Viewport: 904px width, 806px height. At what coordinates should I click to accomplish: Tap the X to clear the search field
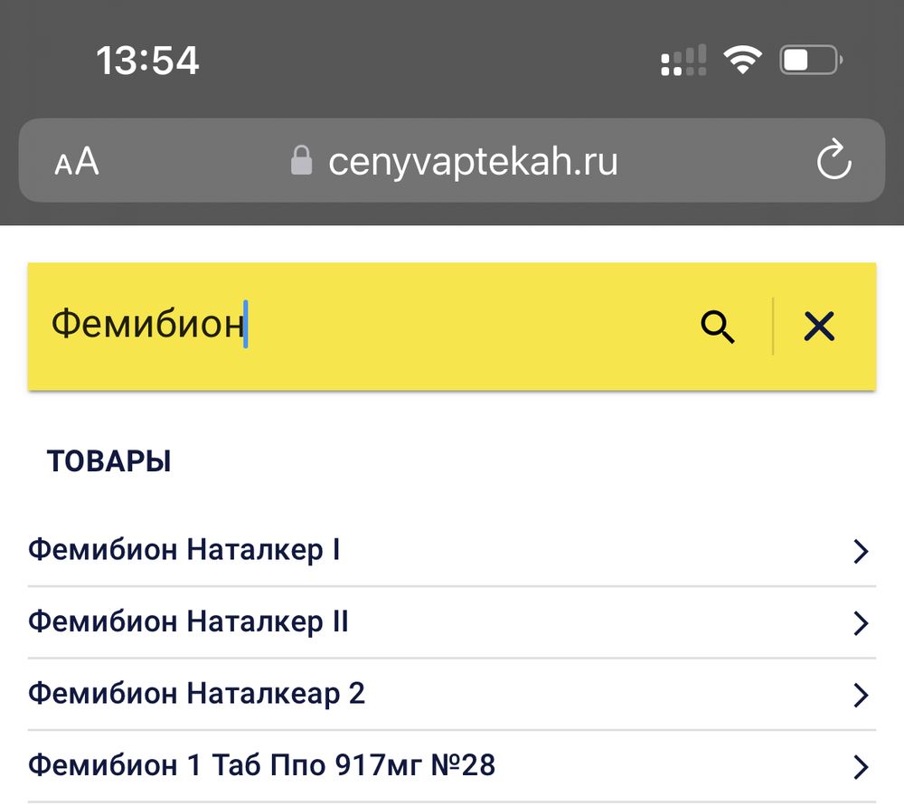click(x=819, y=327)
